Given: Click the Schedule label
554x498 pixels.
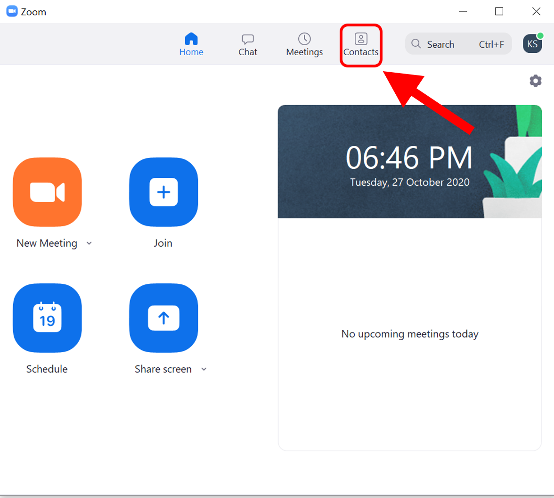Looking at the screenshot, I should (47, 369).
